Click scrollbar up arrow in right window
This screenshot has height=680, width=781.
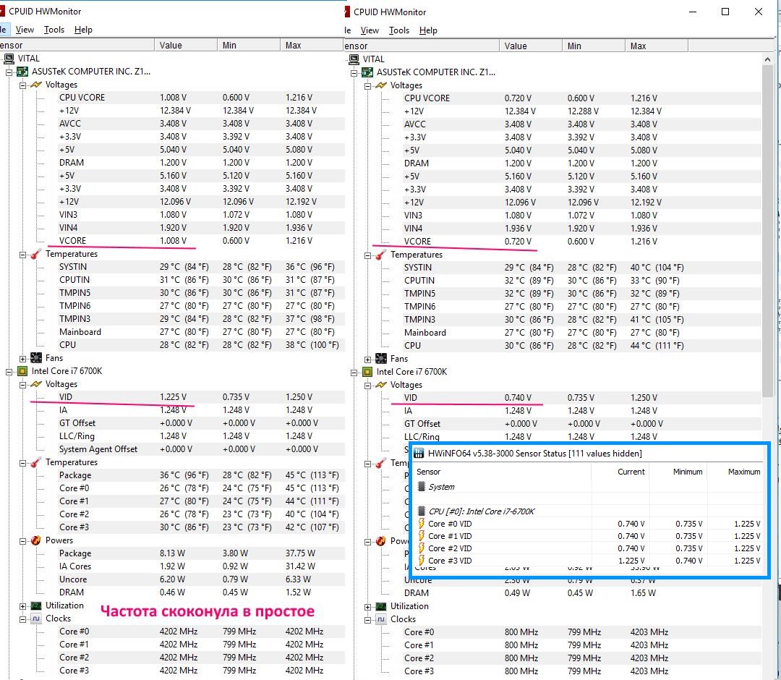pos(767,59)
